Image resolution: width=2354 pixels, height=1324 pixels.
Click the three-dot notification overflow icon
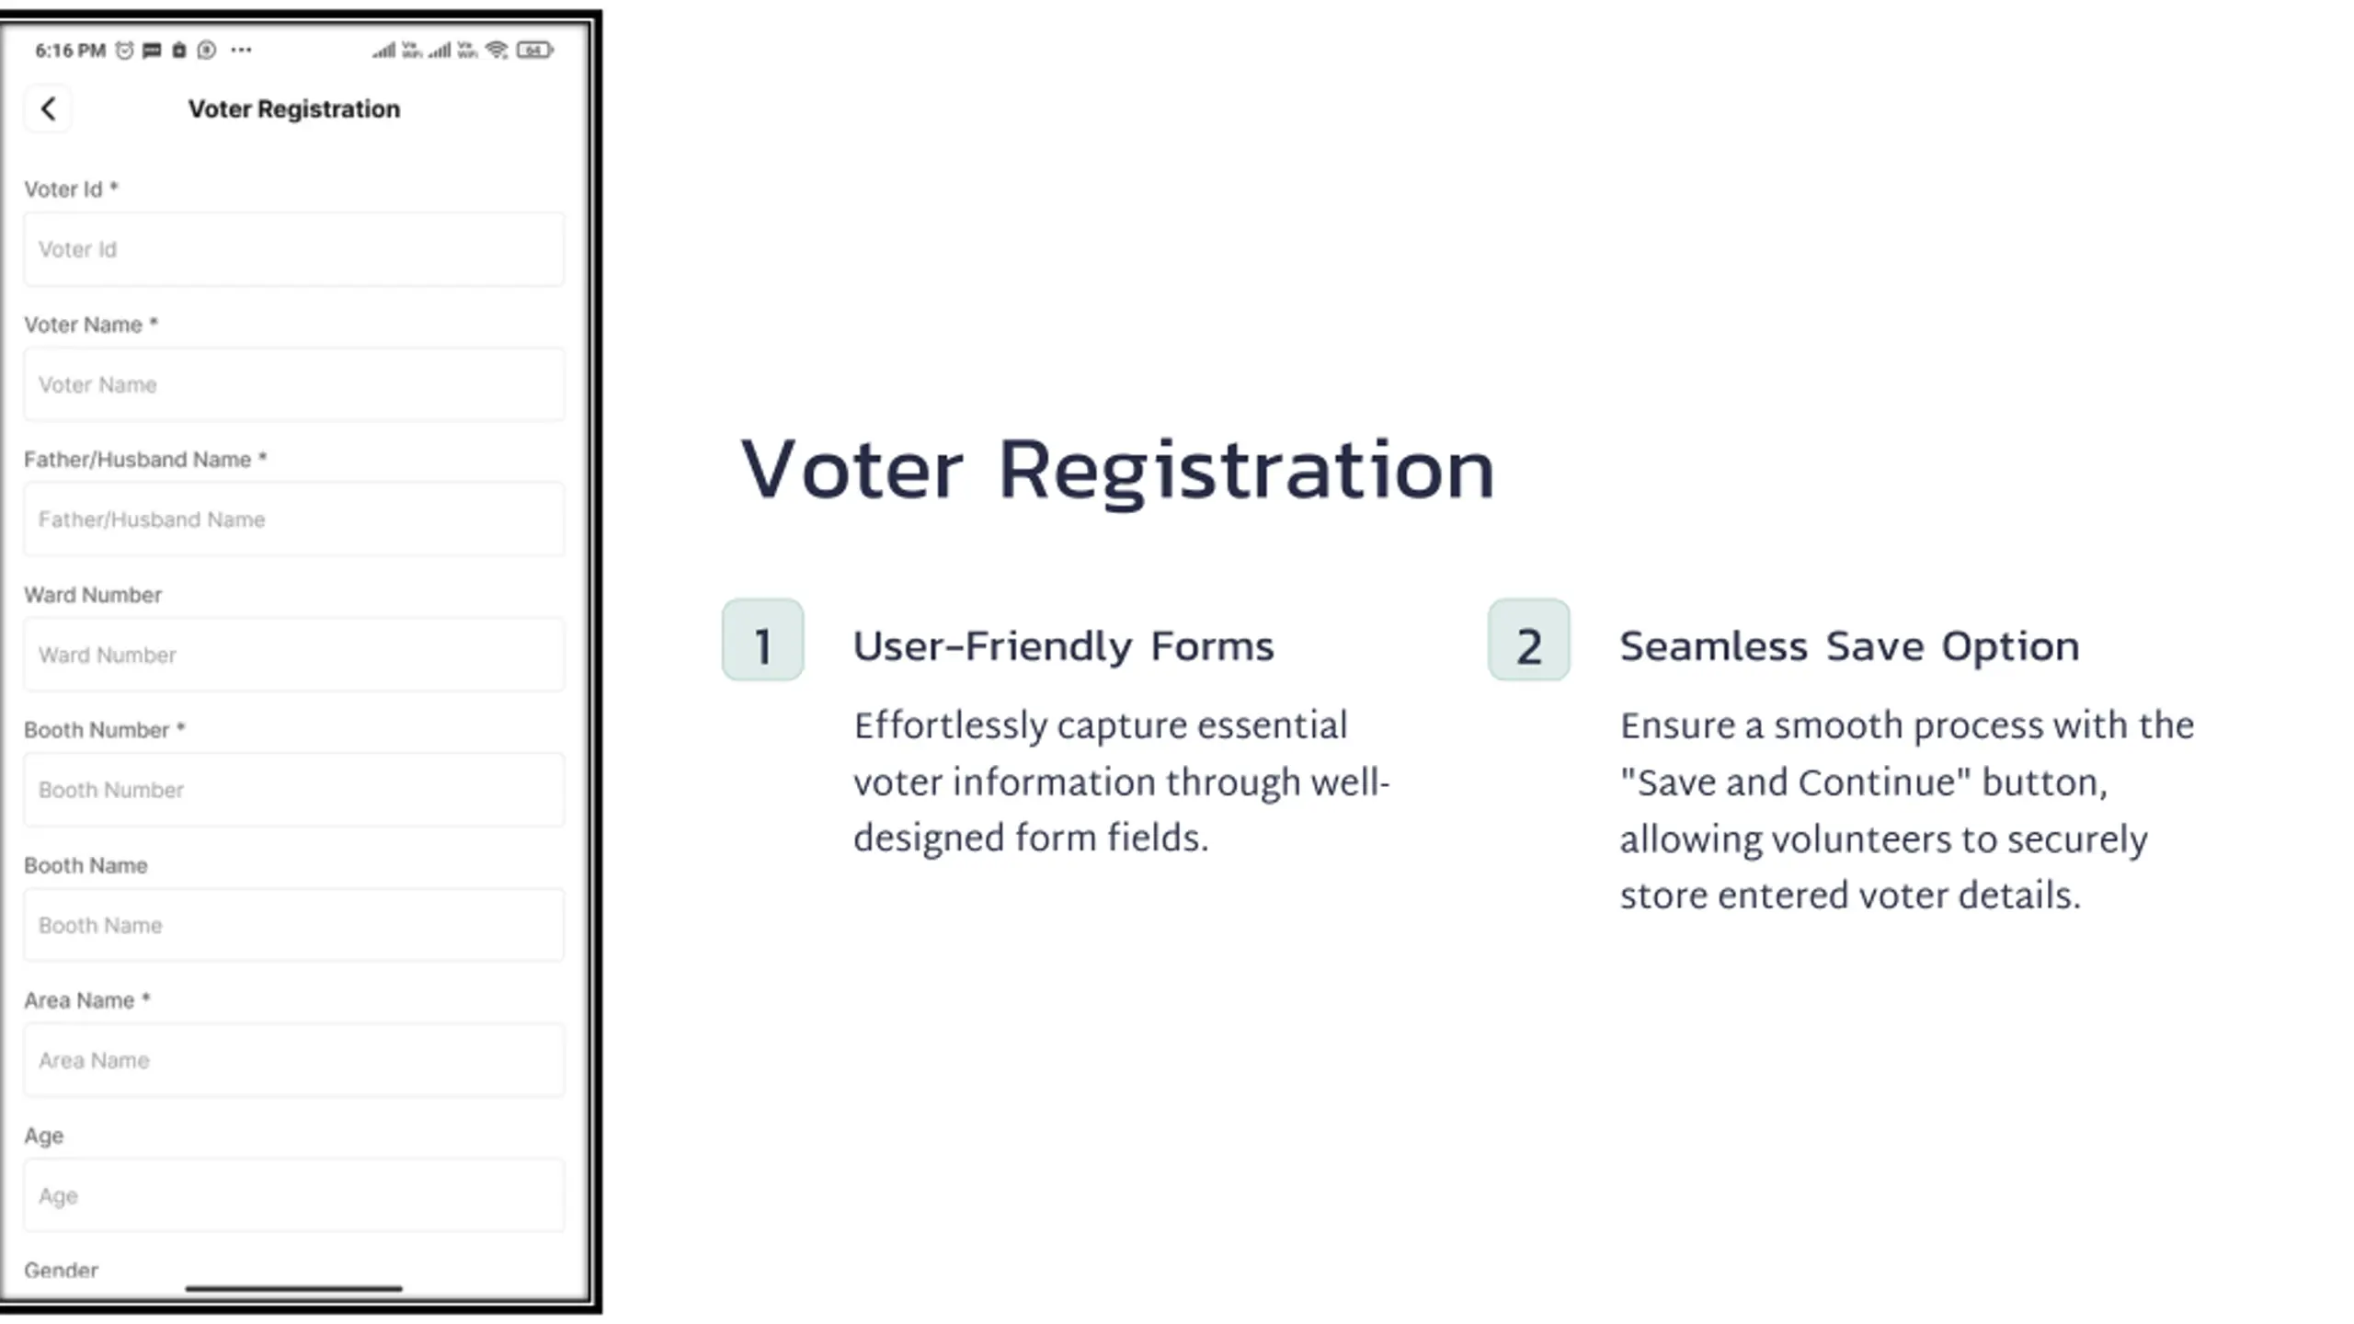pos(241,51)
